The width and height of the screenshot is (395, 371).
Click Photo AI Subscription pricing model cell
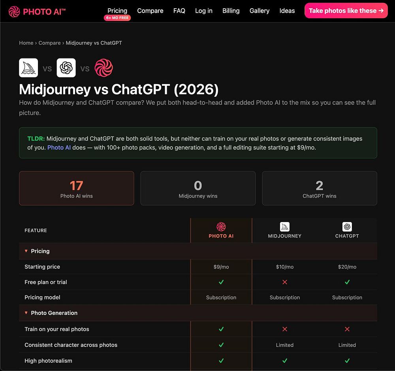pos(221,298)
